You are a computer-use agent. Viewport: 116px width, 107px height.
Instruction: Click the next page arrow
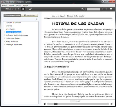[x=112, y=104]
